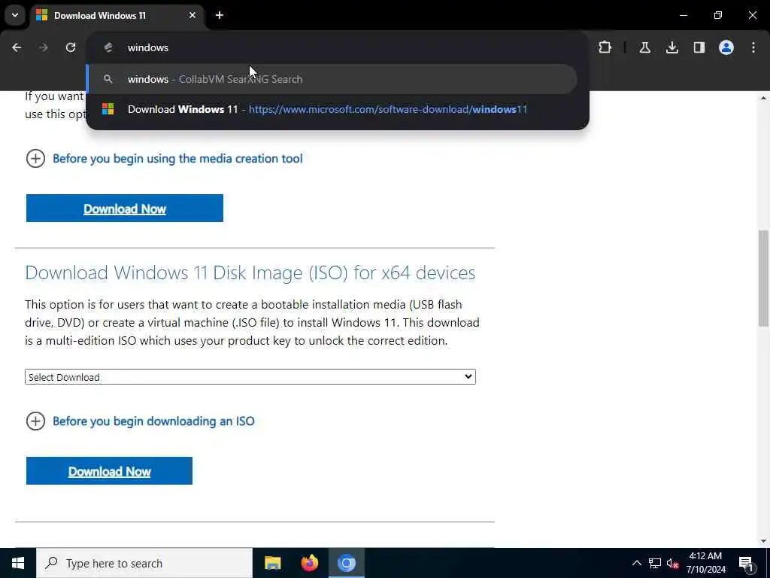Click the 'Download Windows 11 Disk Image (ISO)' heading
Image resolution: width=770 pixels, height=578 pixels.
coord(250,272)
